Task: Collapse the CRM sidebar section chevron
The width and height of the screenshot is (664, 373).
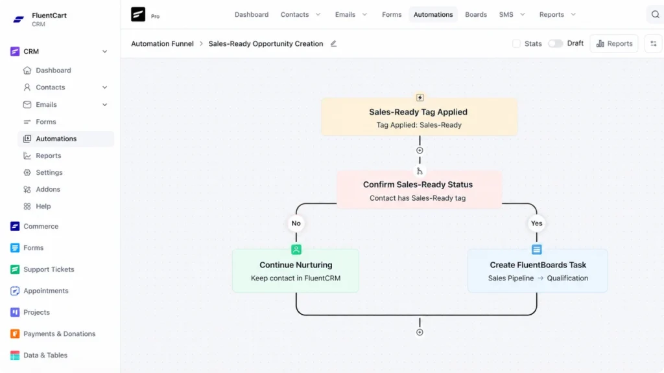Action: (x=104, y=52)
